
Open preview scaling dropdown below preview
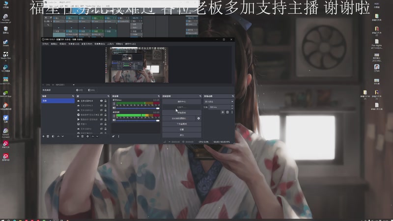click(x=65, y=84)
